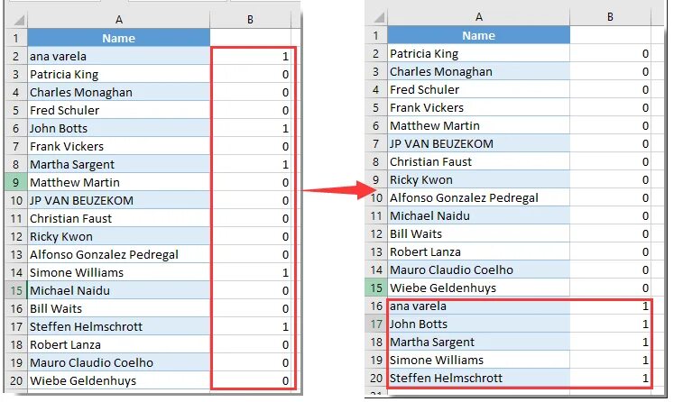Select 'Charles Monaghan' cell in left sheet
The height and width of the screenshot is (402, 674).
tap(118, 92)
